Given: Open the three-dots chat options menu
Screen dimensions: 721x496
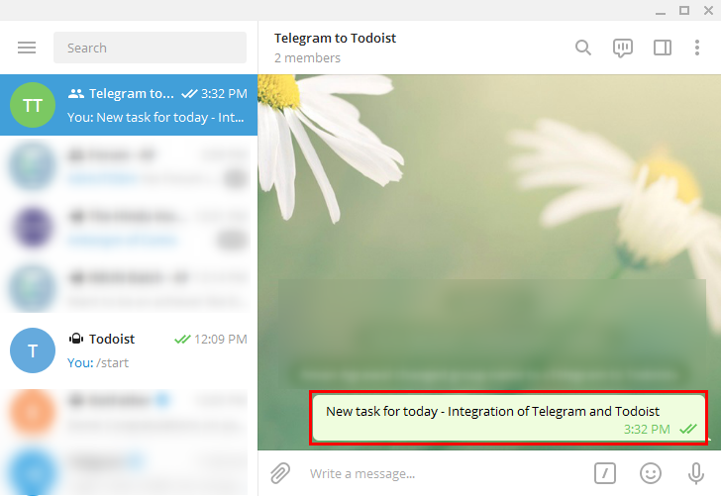Looking at the screenshot, I should point(697,48).
